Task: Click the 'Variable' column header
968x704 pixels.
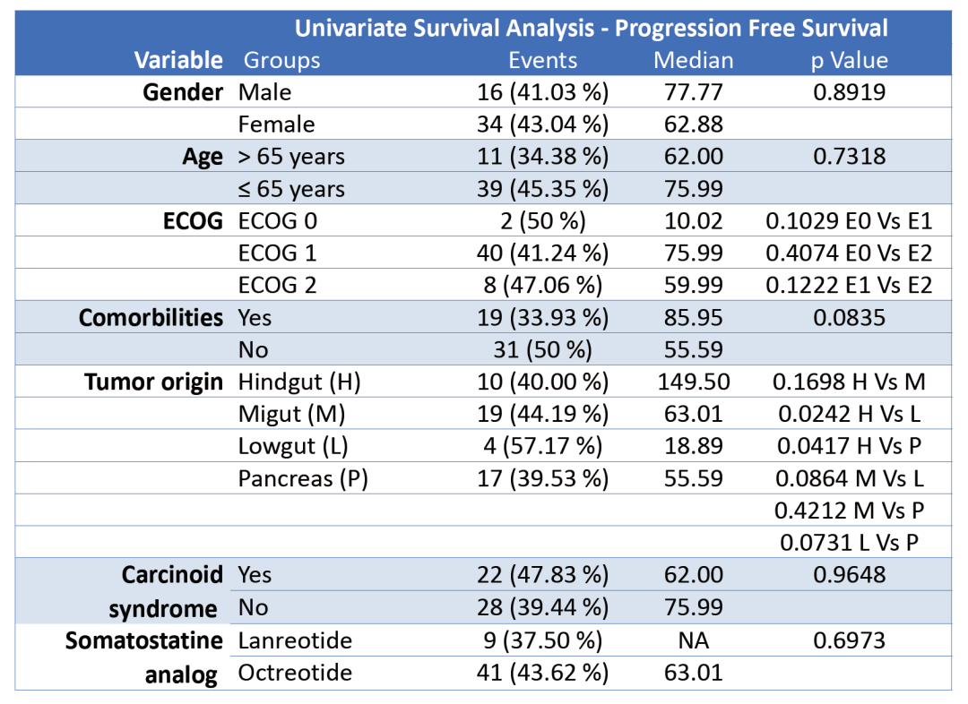Action: 178,61
